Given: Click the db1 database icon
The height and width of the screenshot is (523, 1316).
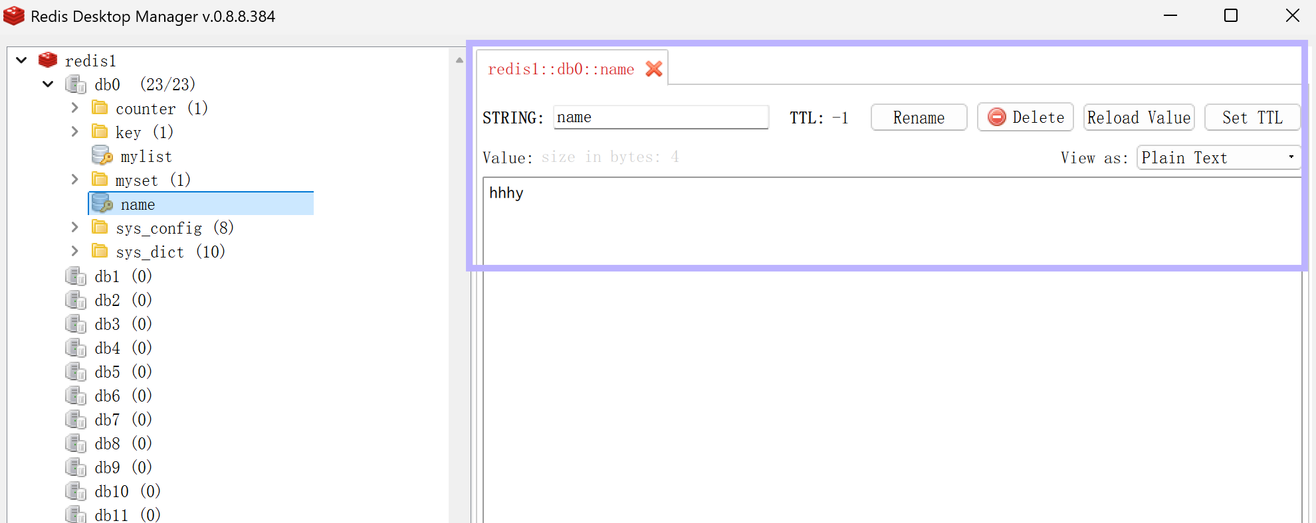Looking at the screenshot, I should (x=76, y=275).
